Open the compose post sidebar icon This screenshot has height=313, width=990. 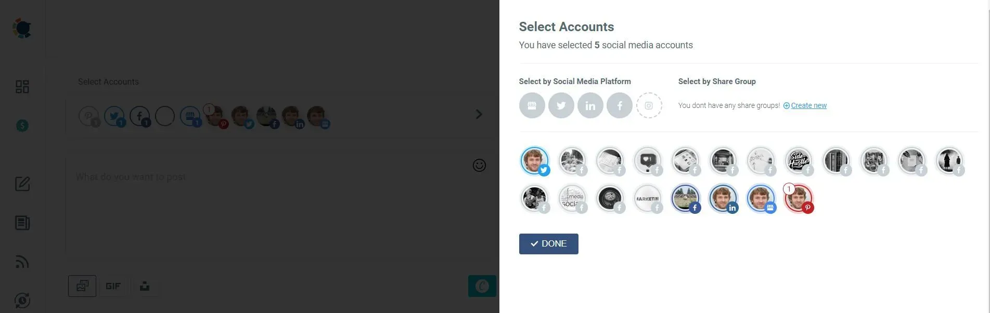point(22,184)
